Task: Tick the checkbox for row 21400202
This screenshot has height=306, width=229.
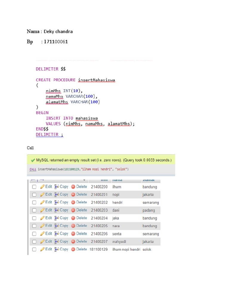Action: tap(34, 202)
